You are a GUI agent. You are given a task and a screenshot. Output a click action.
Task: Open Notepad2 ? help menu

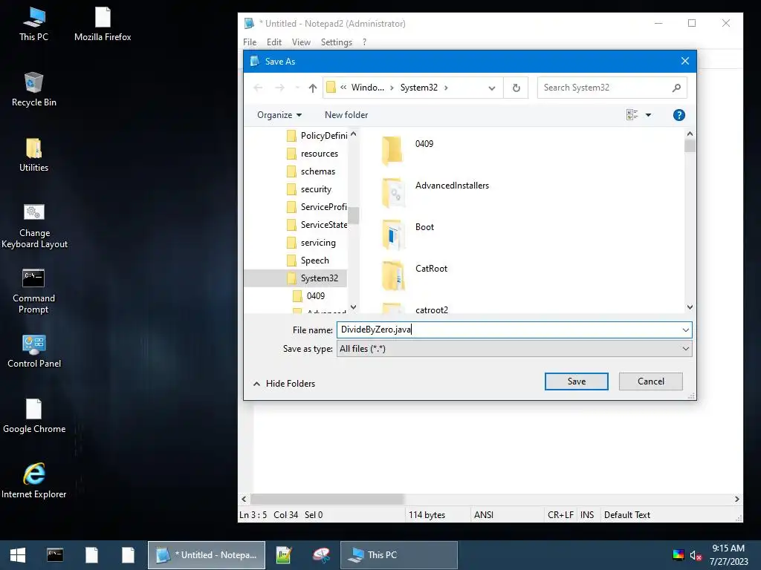tap(364, 42)
